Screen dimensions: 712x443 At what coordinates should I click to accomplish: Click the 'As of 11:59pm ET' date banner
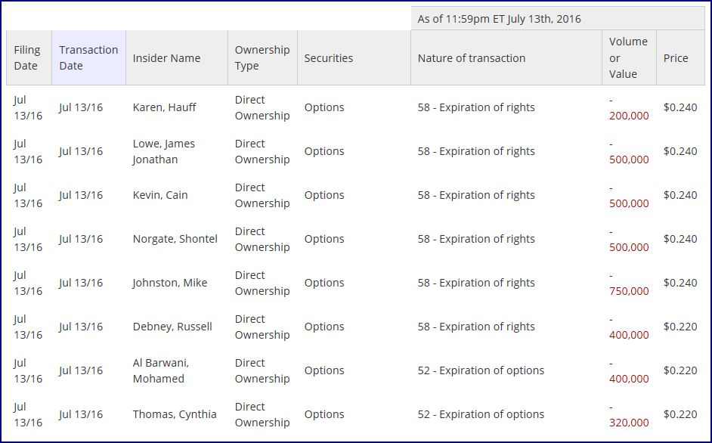tap(499, 19)
